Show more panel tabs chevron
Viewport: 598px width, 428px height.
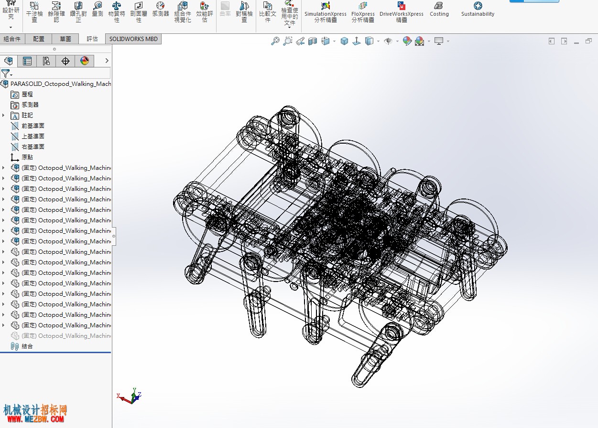(107, 61)
